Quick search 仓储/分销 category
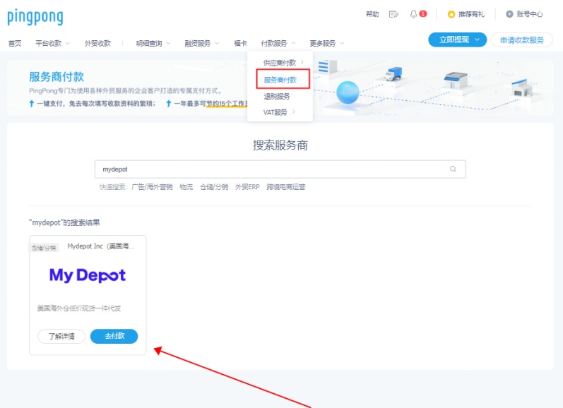This screenshot has width=563, height=408. pos(214,186)
